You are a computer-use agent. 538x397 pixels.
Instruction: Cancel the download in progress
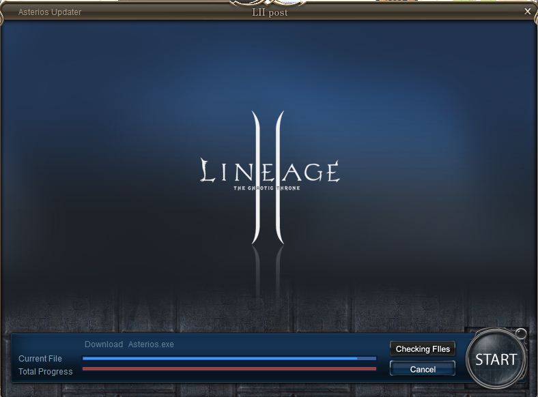[423, 369]
